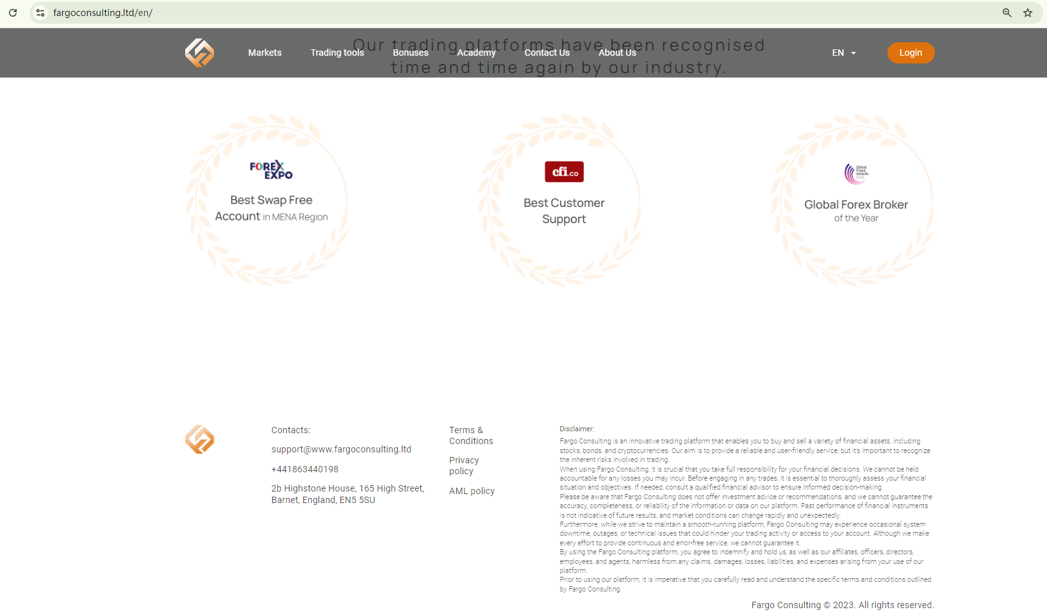This screenshot has width=1047, height=612.
Task: Open site information icon in address bar
Action: tap(40, 13)
